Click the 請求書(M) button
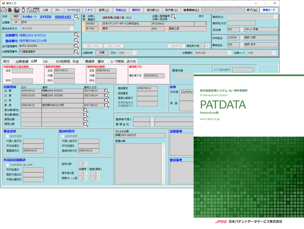 [x=171, y=10]
